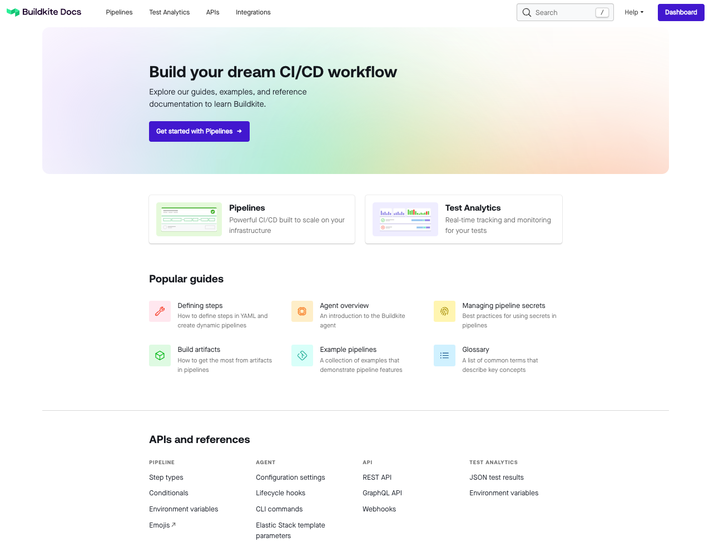The image size is (709, 552).
Task: Click the Popular guides heading
Action: click(186, 279)
